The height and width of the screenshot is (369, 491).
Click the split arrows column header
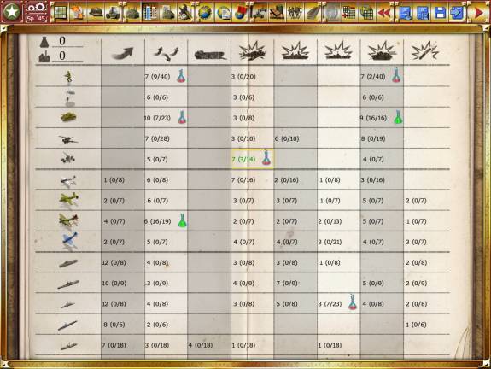(166, 53)
